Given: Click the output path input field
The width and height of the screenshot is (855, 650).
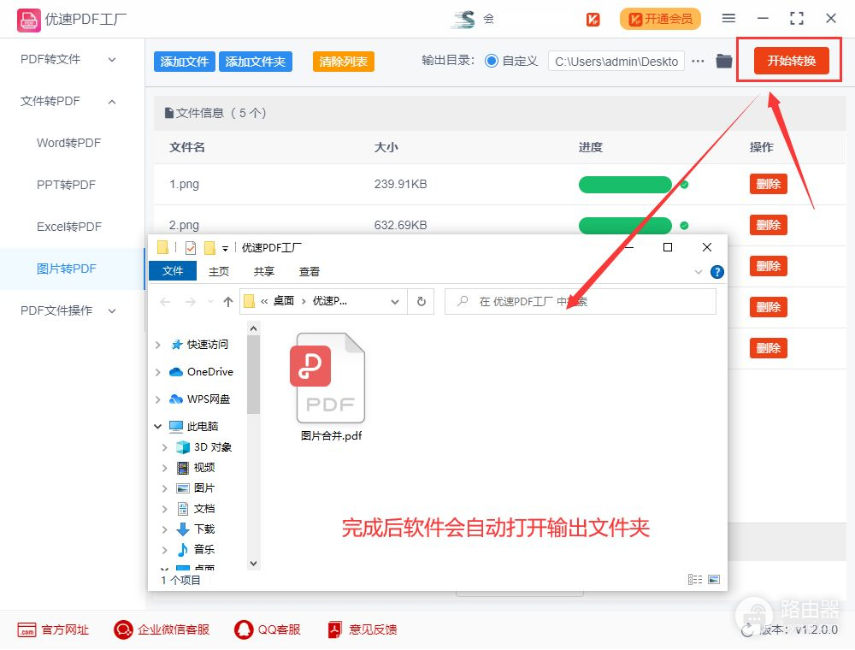Looking at the screenshot, I should click(616, 61).
